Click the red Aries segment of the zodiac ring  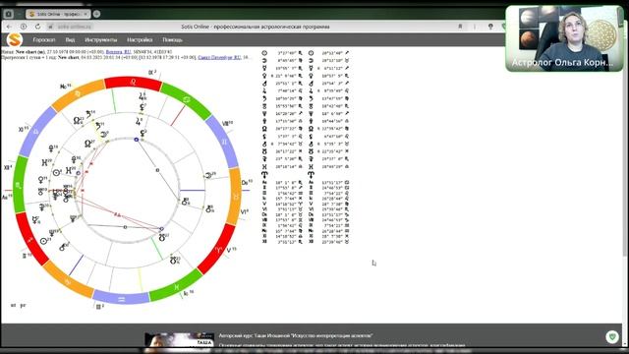pyautogui.click(x=218, y=249)
